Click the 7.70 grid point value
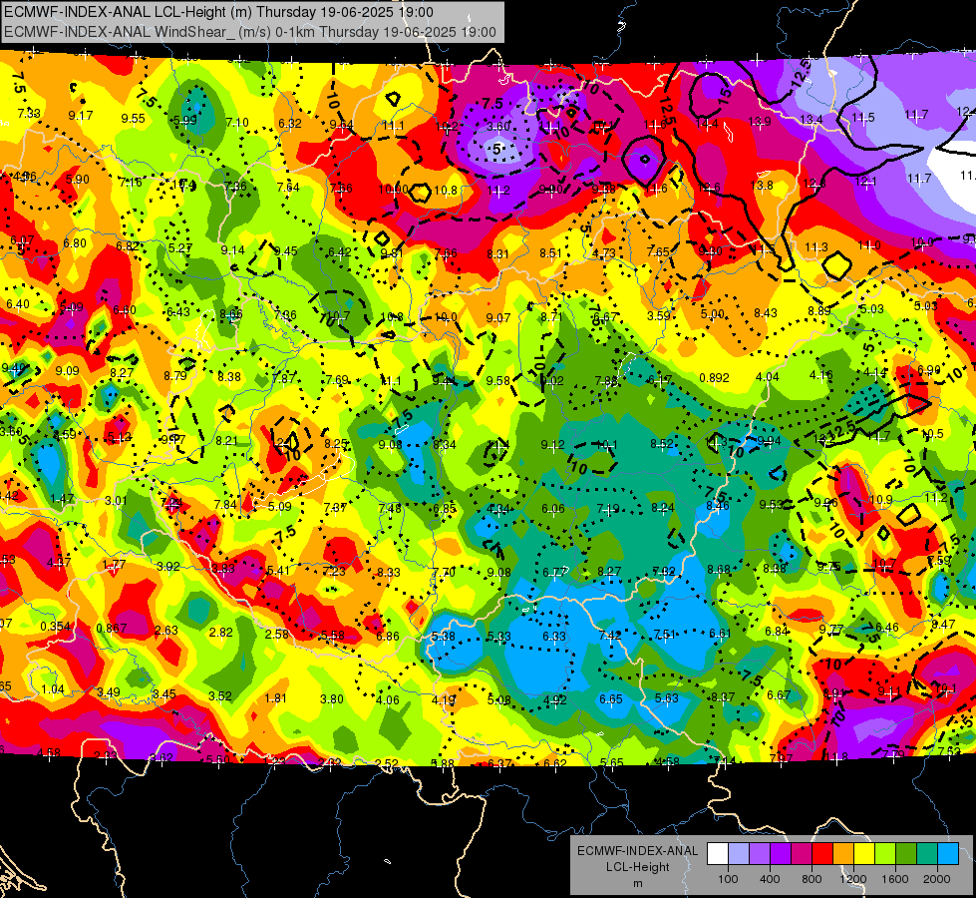976x898 pixels. pyautogui.click(x=444, y=572)
